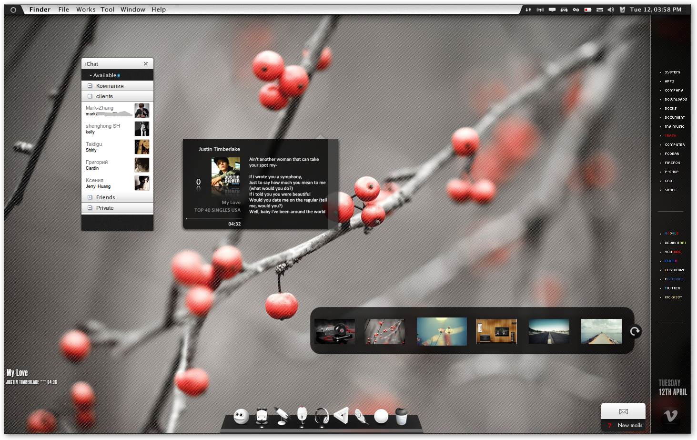Open the keyboard viewer menu bar icon
The width and height of the screenshot is (697, 440).
(x=600, y=10)
